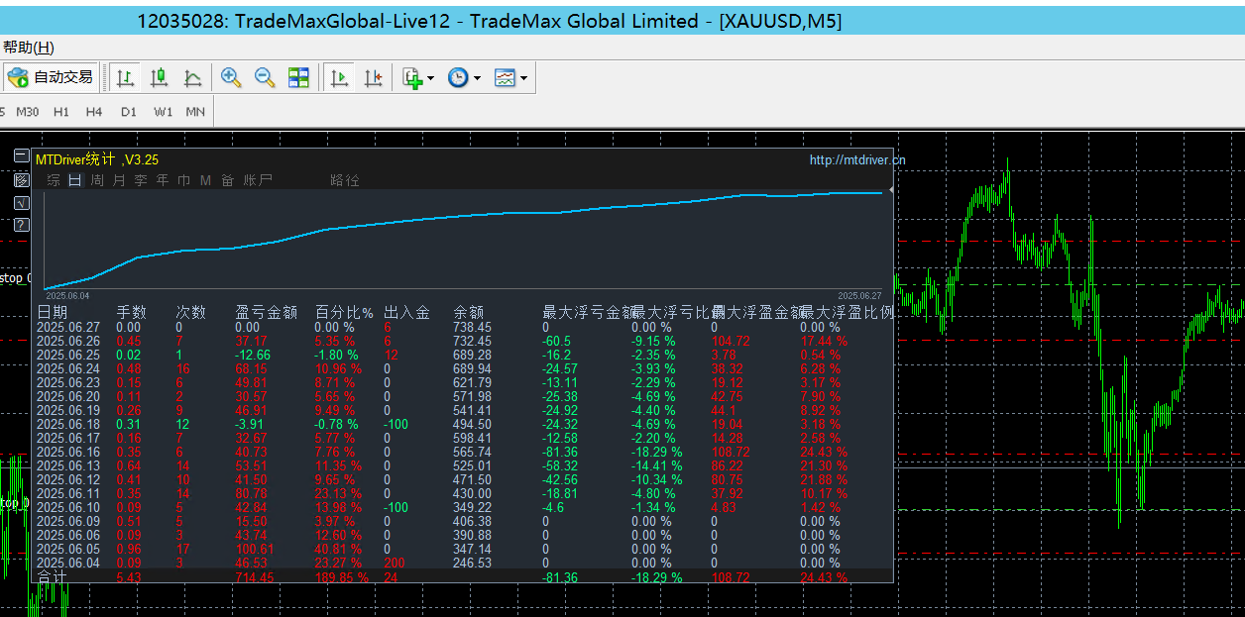The height and width of the screenshot is (617, 1245).
Task: Switch to the 币 currency tab
Action: point(184,180)
